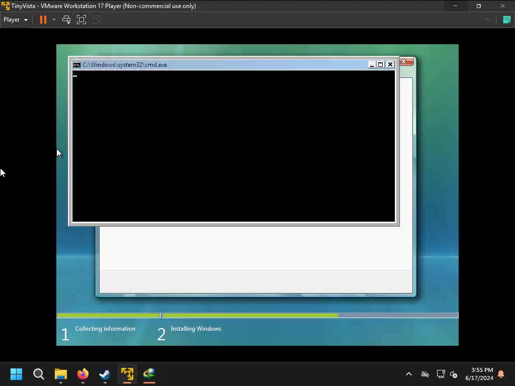515x386 pixels.
Task: Open the VMware notes panel icon
Action: [507, 20]
